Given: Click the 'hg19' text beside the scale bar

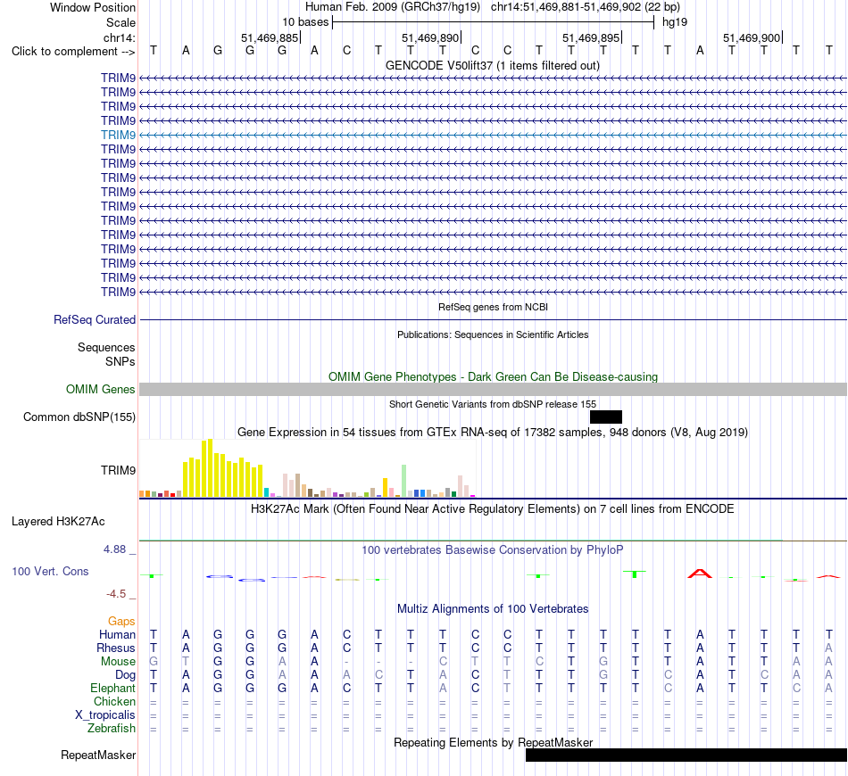Looking at the screenshot, I should click(675, 22).
